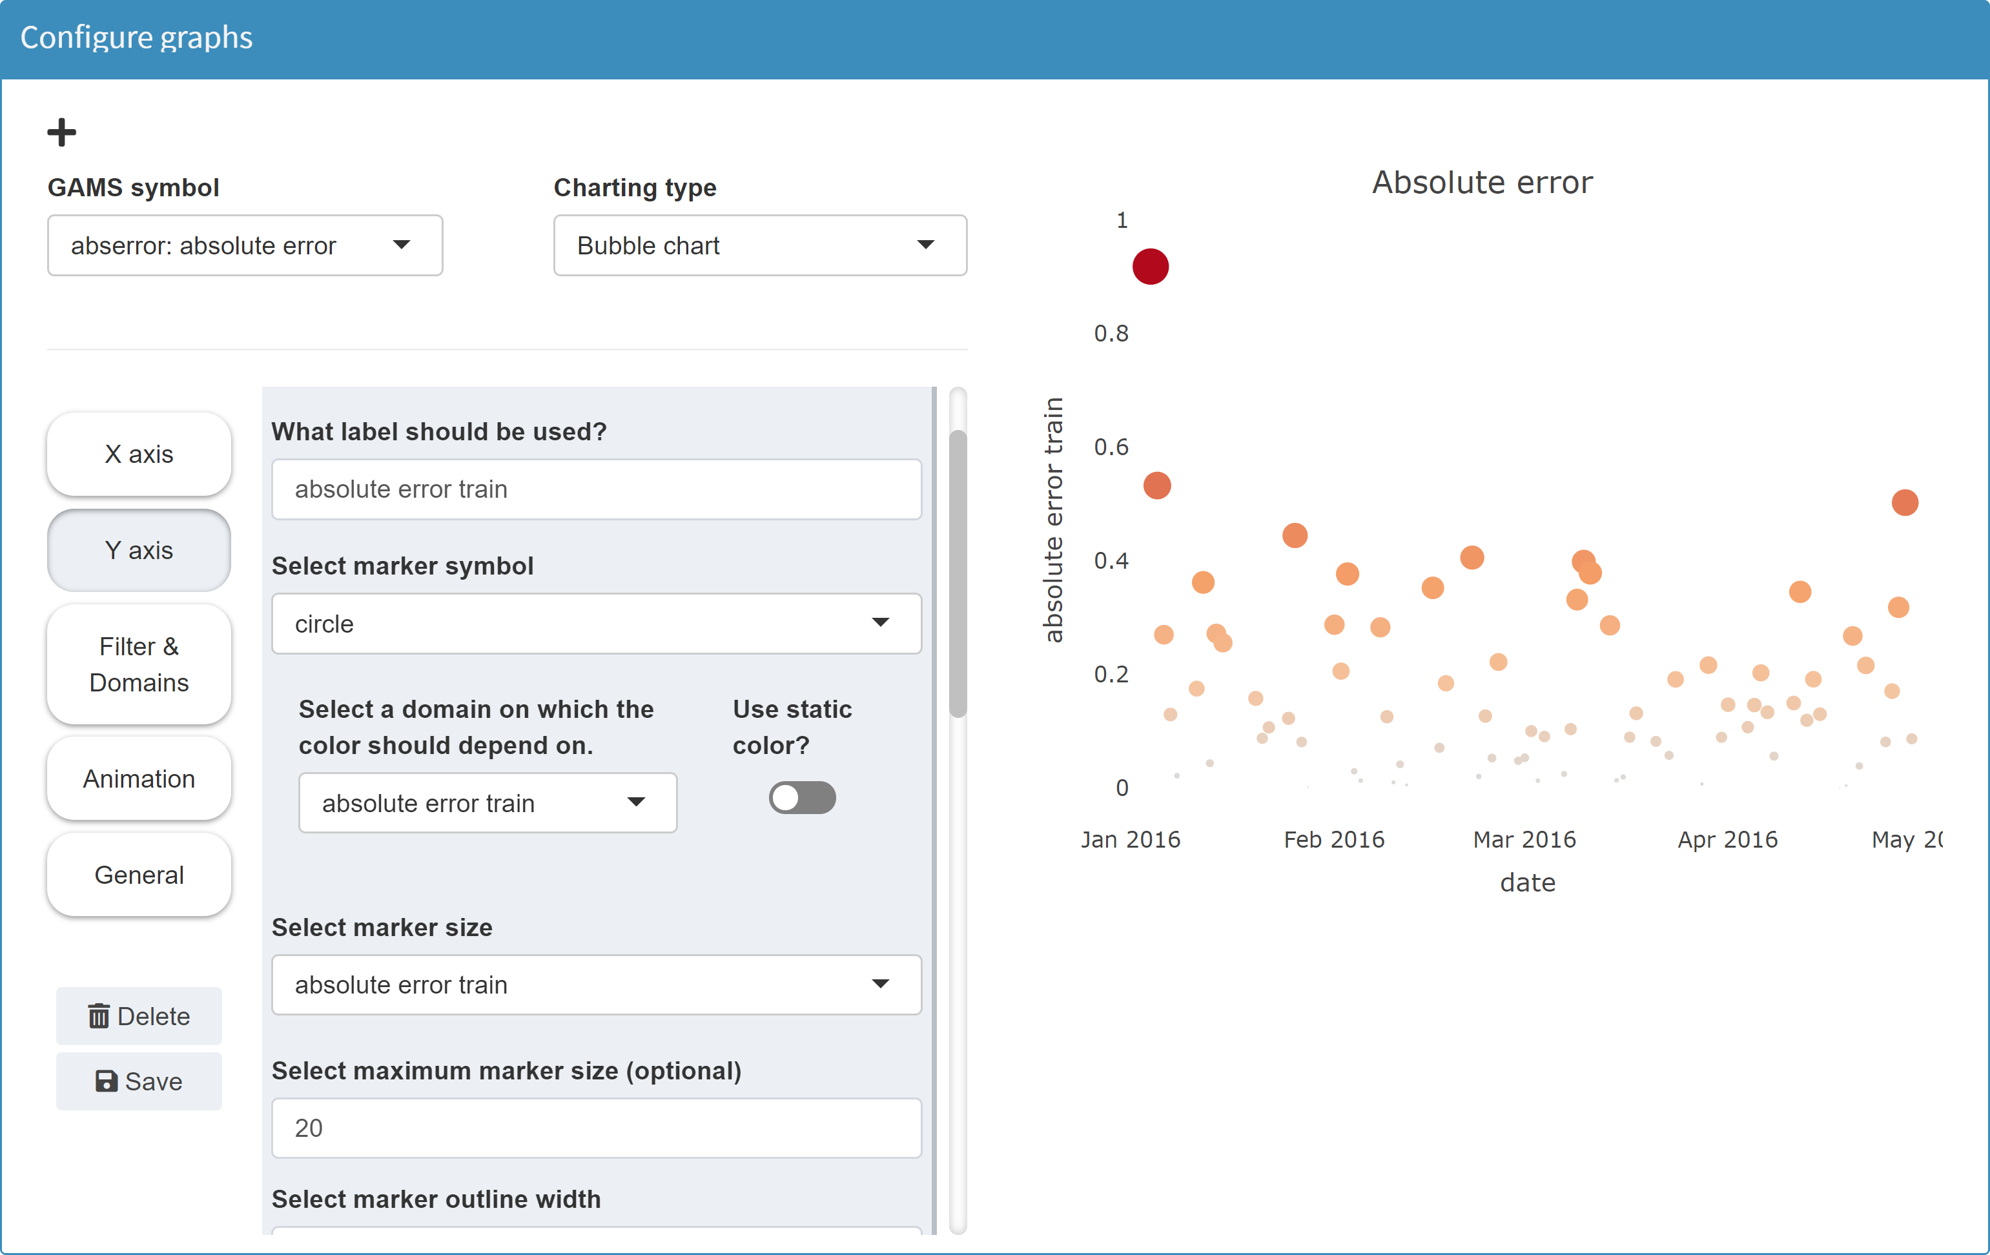This screenshot has height=1255, width=1990.
Task: Open the marker symbol circle dropdown
Action: (x=596, y=624)
